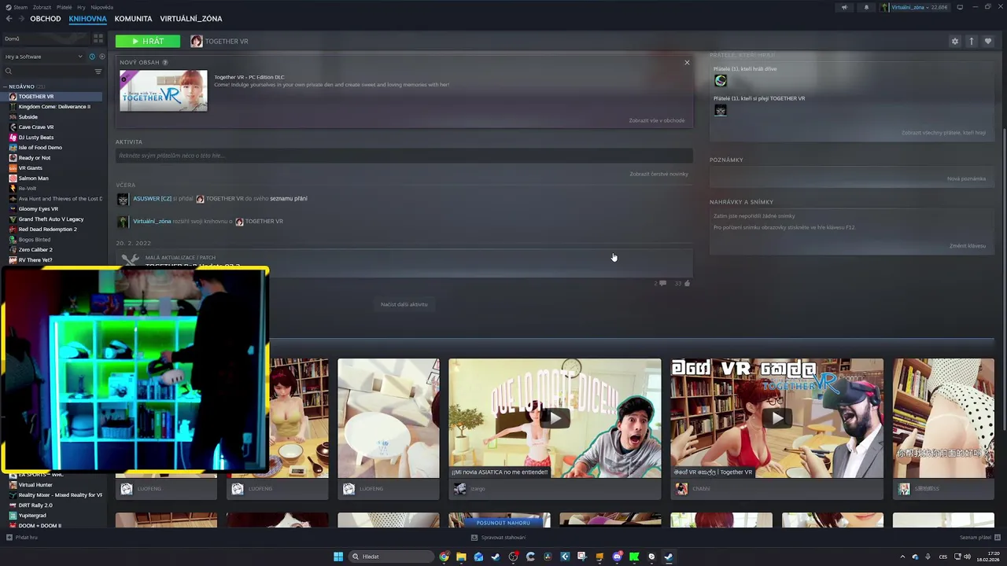Open the Přátelé menu

click(x=64, y=7)
